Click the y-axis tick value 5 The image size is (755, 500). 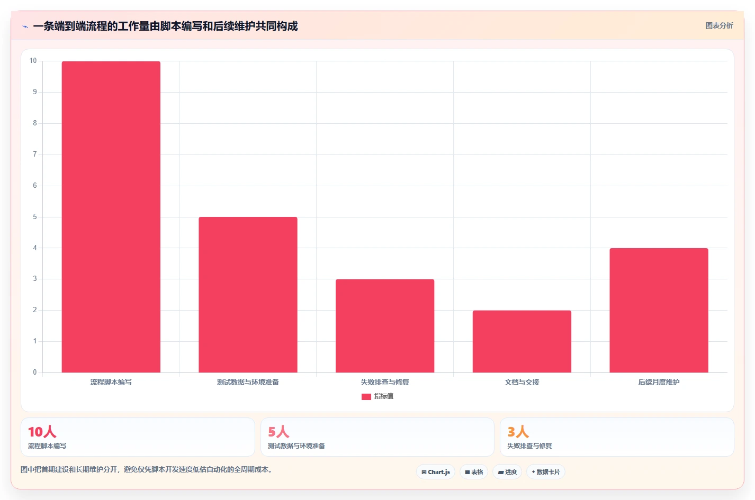pos(35,217)
